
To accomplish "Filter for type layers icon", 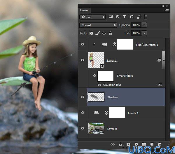I will pyautogui.click(x=125, y=17).
